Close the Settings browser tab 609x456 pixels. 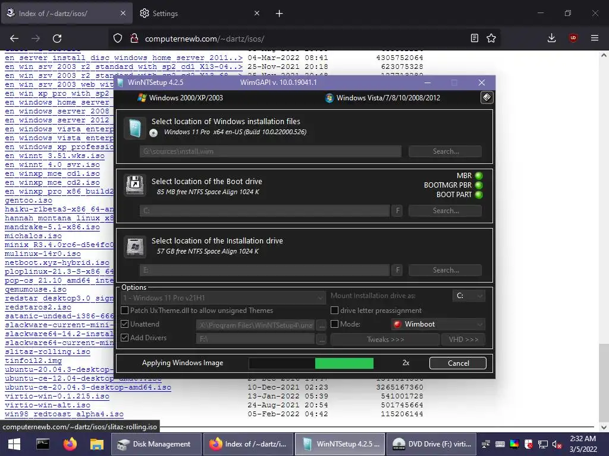(x=257, y=13)
